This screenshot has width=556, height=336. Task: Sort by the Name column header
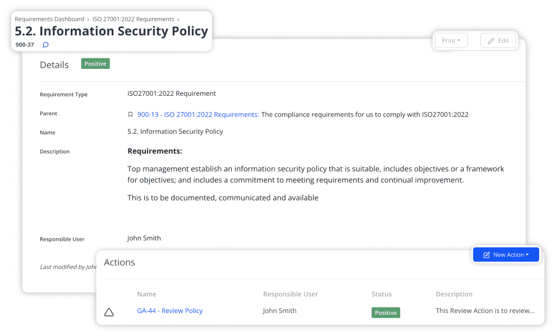146,294
